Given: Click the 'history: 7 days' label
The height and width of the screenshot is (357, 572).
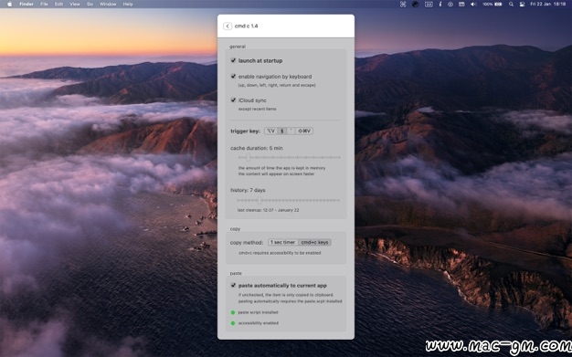Looking at the screenshot, I should [x=248, y=190].
